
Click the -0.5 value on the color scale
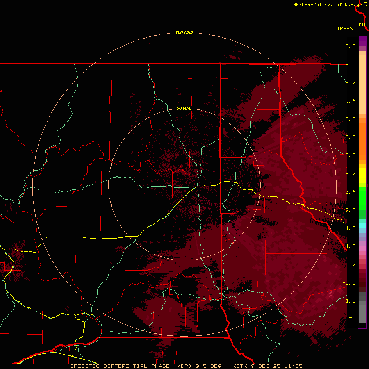click(x=349, y=283)
